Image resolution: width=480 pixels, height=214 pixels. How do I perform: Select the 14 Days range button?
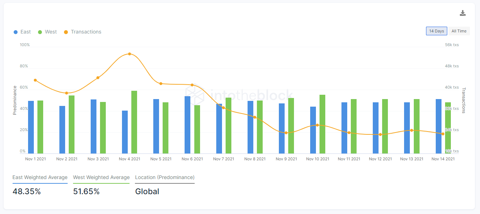[x=436, y=31]
